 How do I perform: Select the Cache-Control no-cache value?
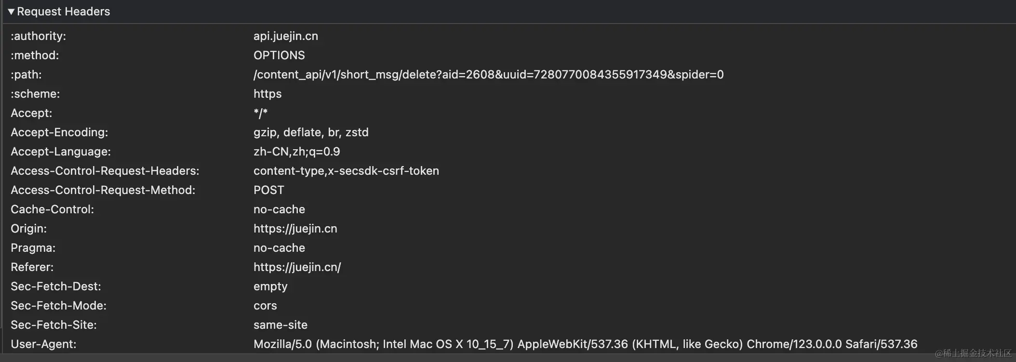click(x=280, y=209)
